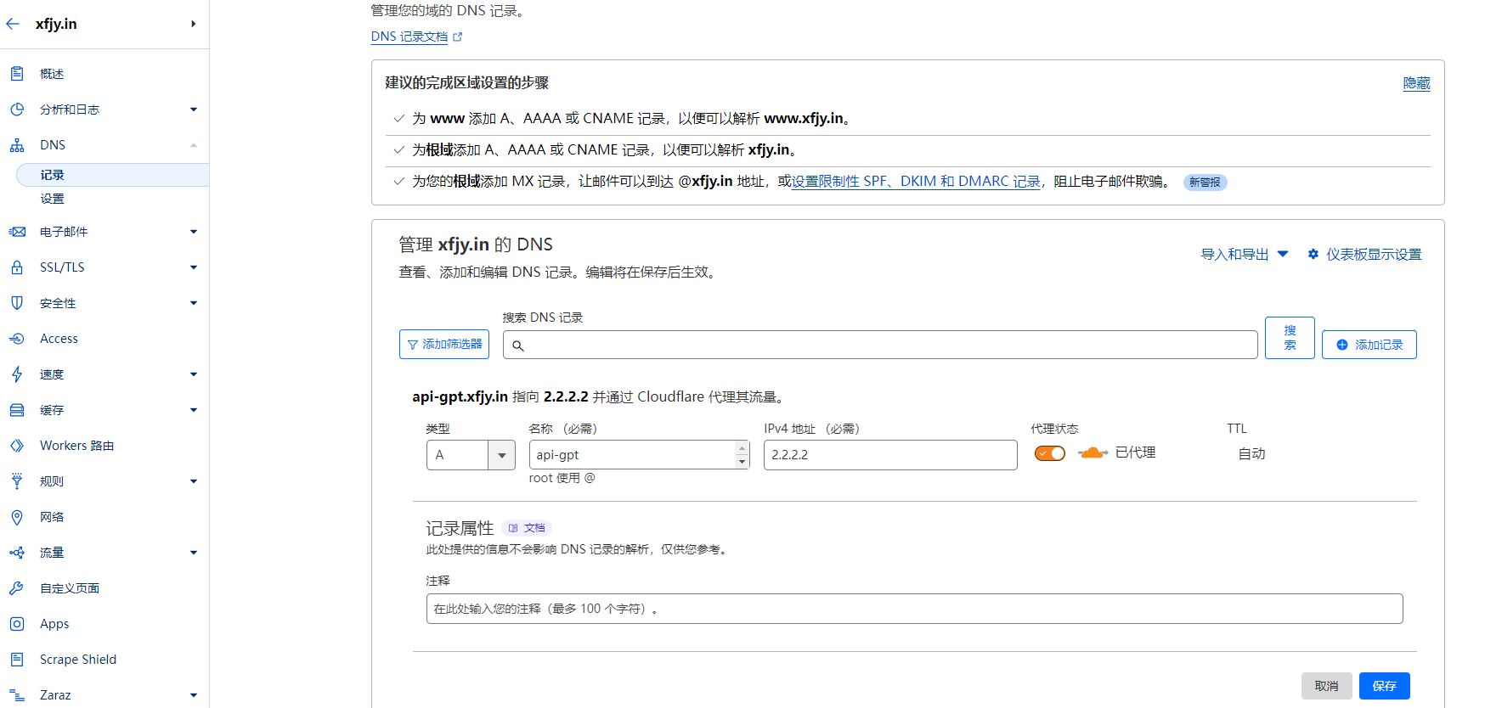
Task: Open the DNS 记录文档 link
Action: click(x=409, y=37)
